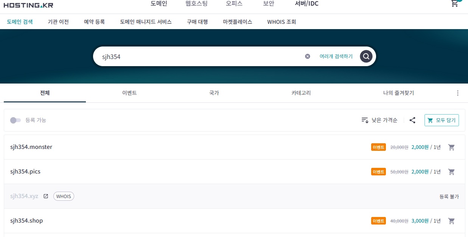Toggle the 등록 가능 filter switch
This screenshot has width=468, height=237.
15,120
